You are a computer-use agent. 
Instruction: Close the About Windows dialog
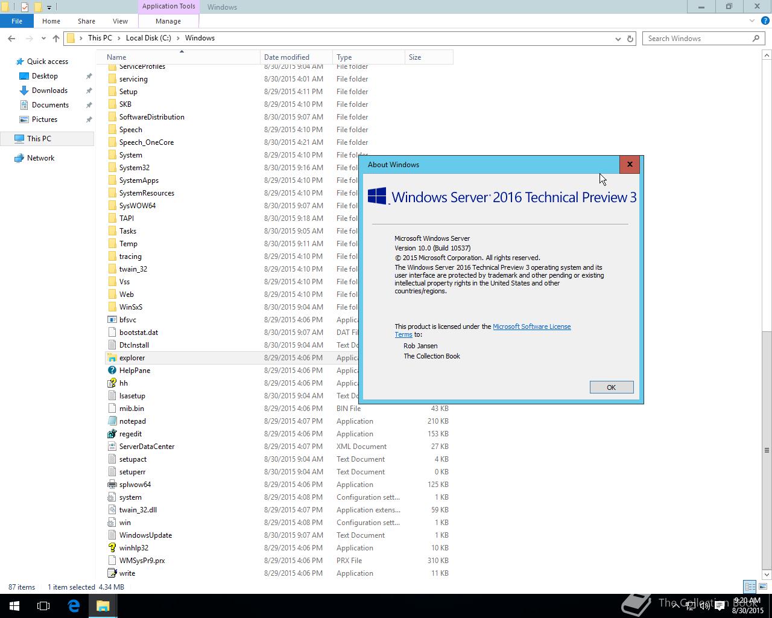tap(630, 165)
